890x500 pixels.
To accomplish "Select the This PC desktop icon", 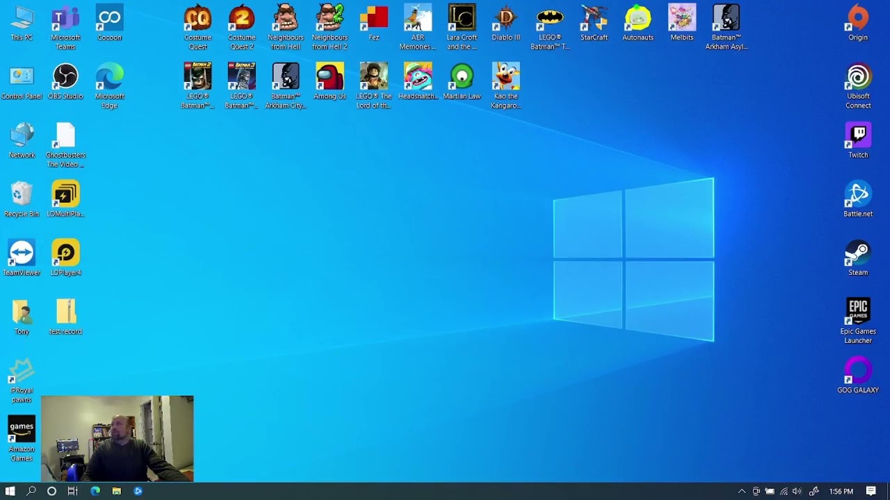I will pyautogui.click(x=22, y=23).
